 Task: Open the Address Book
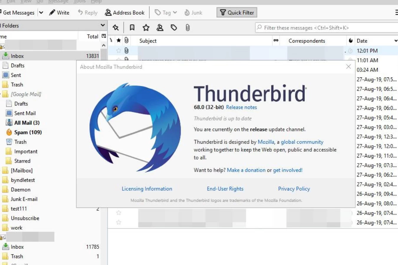point(125,13)
